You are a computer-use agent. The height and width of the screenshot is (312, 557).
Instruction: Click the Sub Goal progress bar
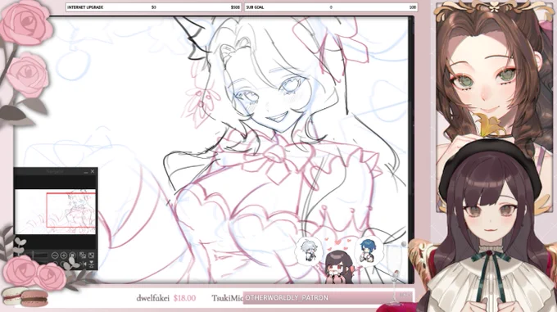tap(331, 7)
